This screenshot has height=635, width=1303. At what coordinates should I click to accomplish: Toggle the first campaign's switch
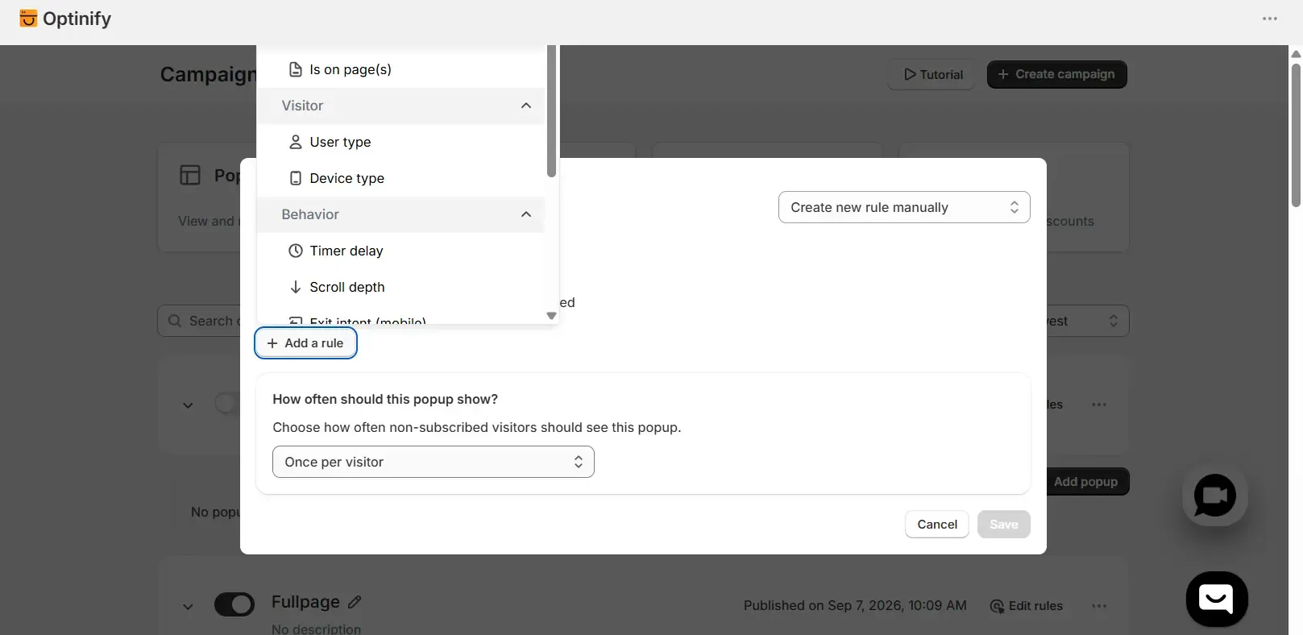click(226, 403)
